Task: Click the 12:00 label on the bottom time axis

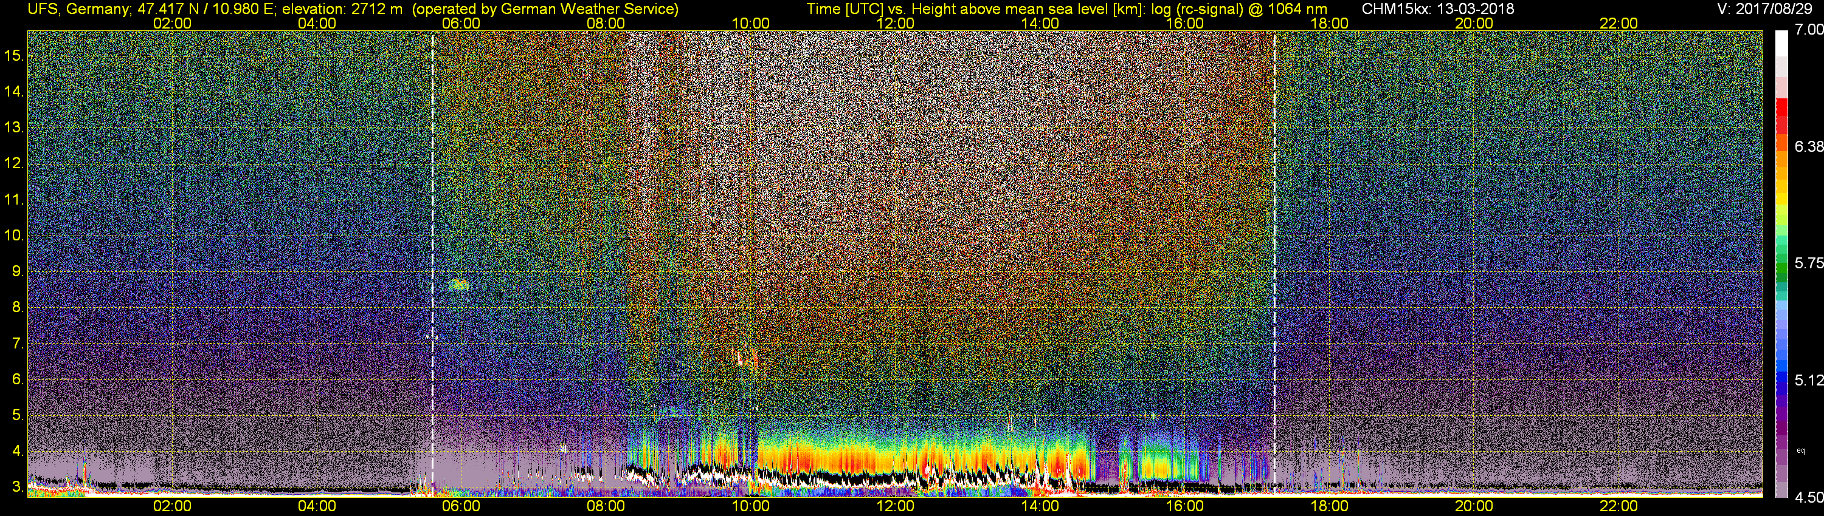Action: (895, 506)
